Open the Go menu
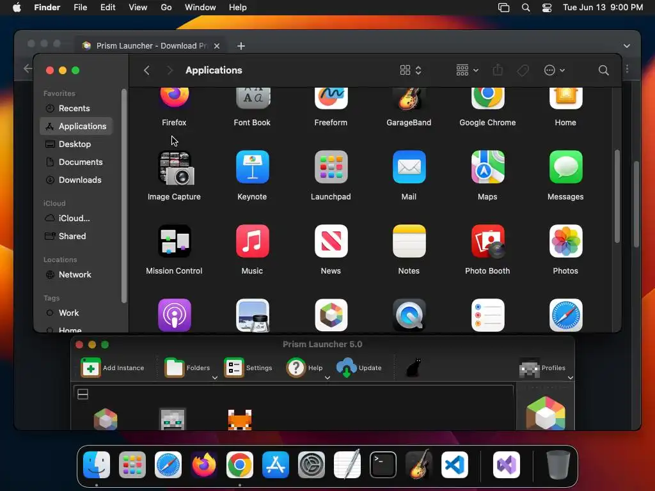The height and width of the screenshot is (491, 655). [166, 8]
